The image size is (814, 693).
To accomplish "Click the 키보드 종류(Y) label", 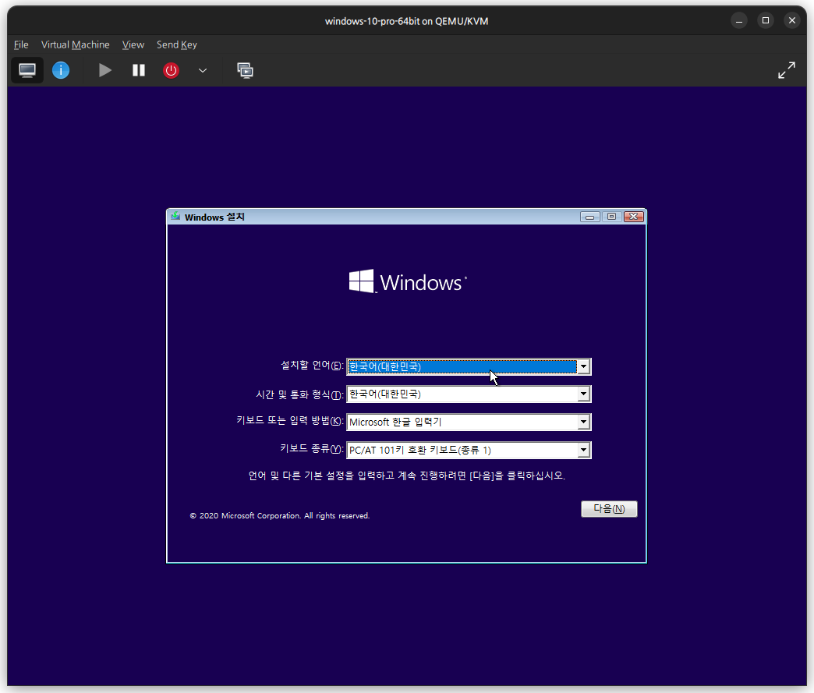I will (x=311, y=448).
